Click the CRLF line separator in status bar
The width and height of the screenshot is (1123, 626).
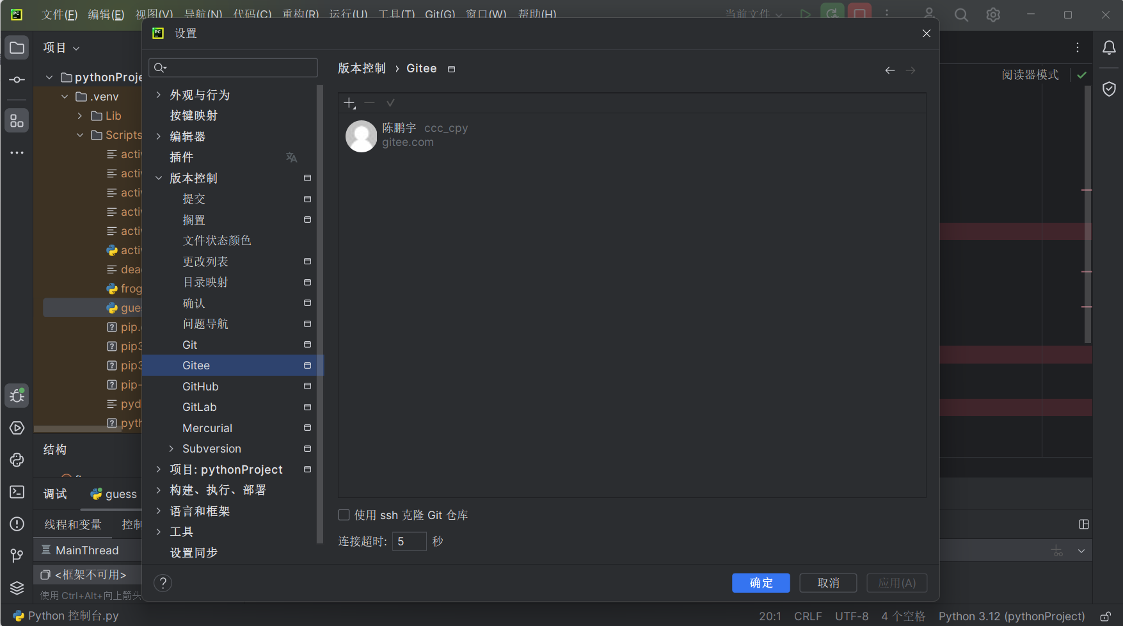click(x=808, y=616)
